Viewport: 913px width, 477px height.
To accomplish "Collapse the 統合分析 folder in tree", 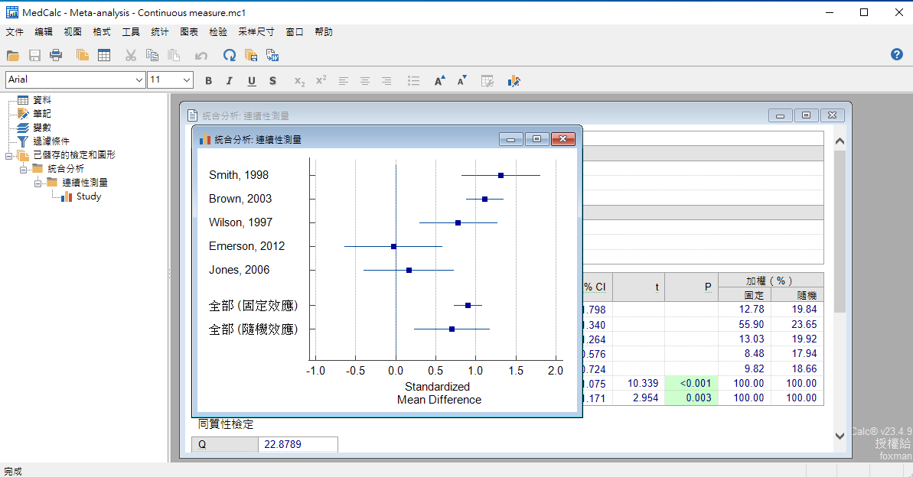I will pyautogui.click(x=24, y=169).
